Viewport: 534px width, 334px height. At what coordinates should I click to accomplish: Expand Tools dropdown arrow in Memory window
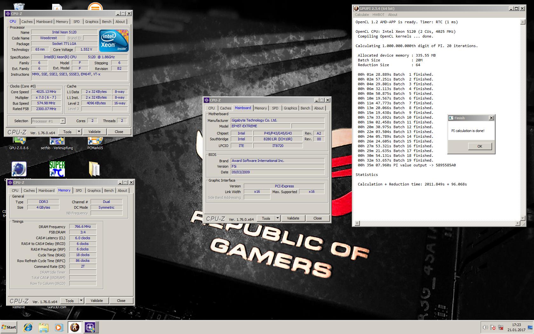coord(81,301)
